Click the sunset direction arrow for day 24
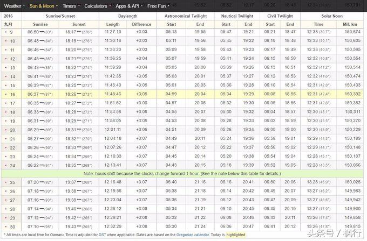Viewport: 367px width, 241px height. tap(79, 165)
